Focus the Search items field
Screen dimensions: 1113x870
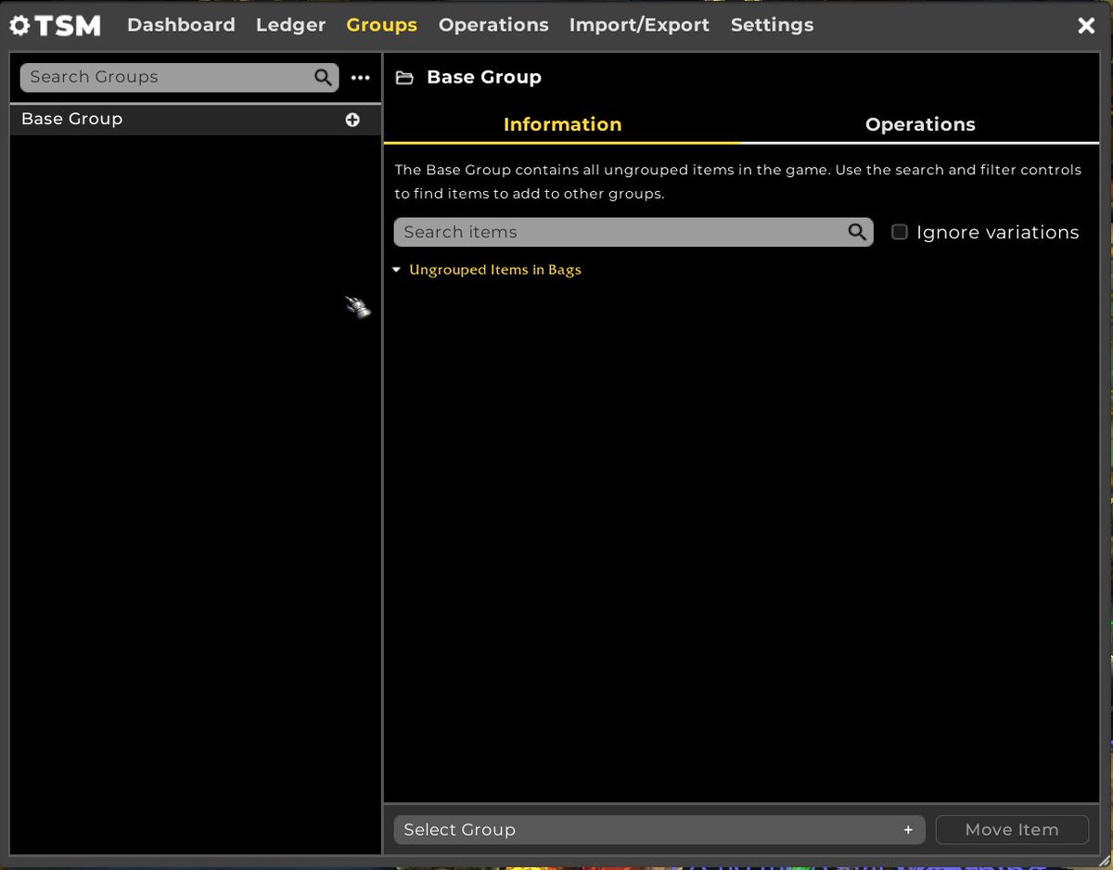click(x=633, y=232)
